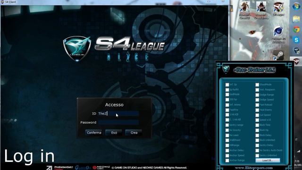This screenshot has height=170, width=302.
Task: Tick the Sentry range checkbox
Action: tap(227, 125)
